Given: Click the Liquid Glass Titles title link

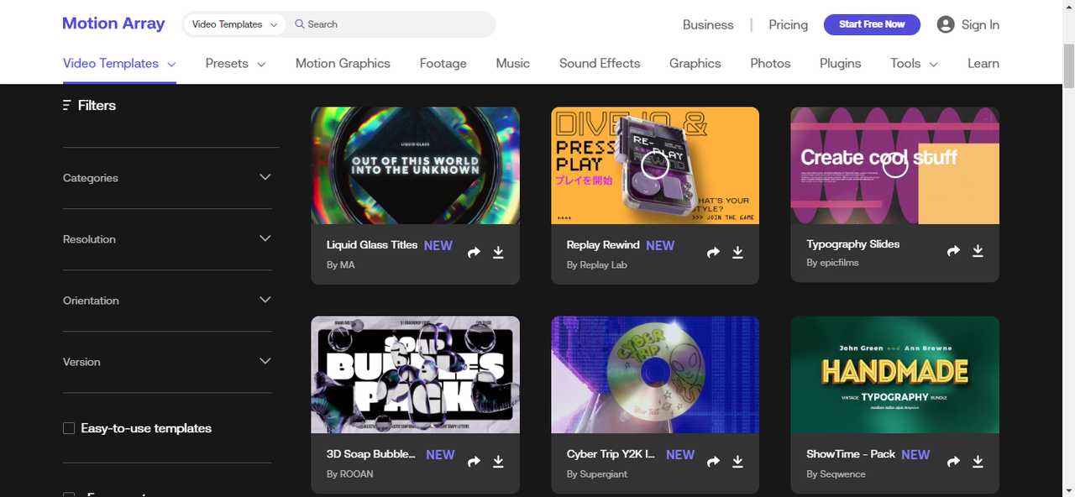Looking at the screenshot, I should (372, 245).
